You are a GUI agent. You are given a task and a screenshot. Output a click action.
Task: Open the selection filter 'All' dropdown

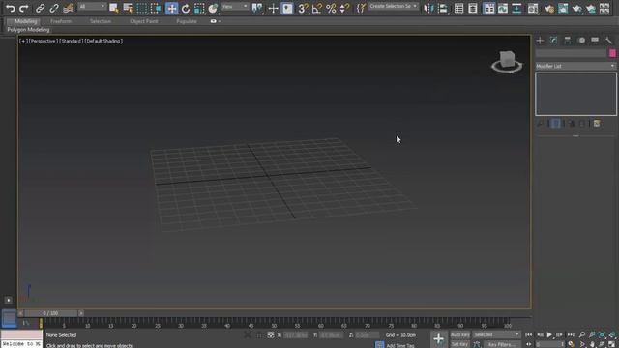pyautogui.click(x=92, y=7)
